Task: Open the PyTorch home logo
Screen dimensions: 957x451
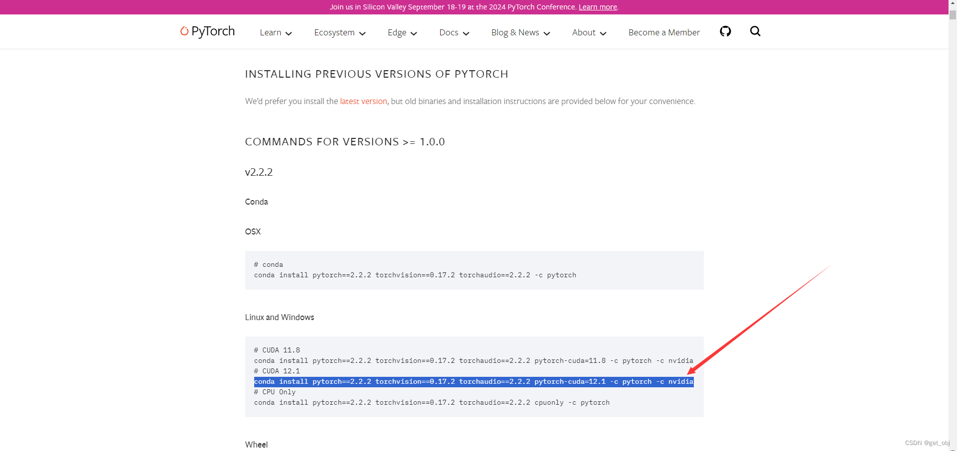Action: point(207,31)
